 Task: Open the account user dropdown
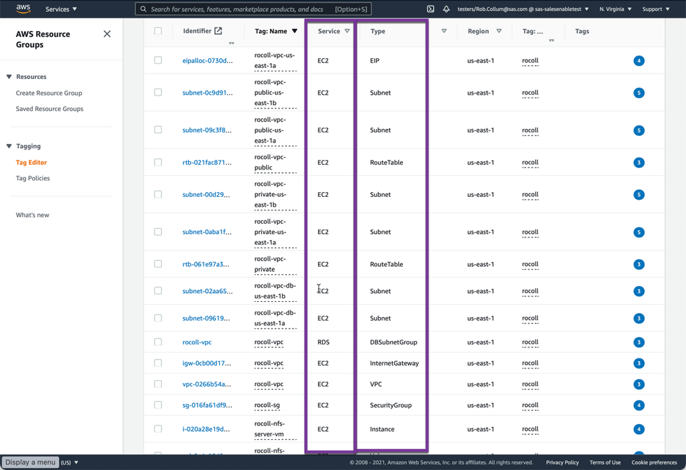tap(523, 9)
